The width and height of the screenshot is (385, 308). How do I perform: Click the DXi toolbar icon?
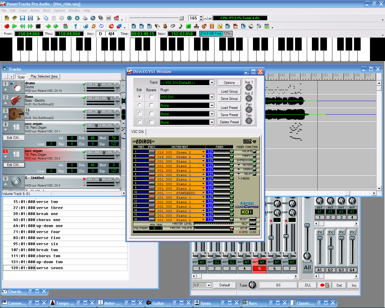click(x=108, y=18)
